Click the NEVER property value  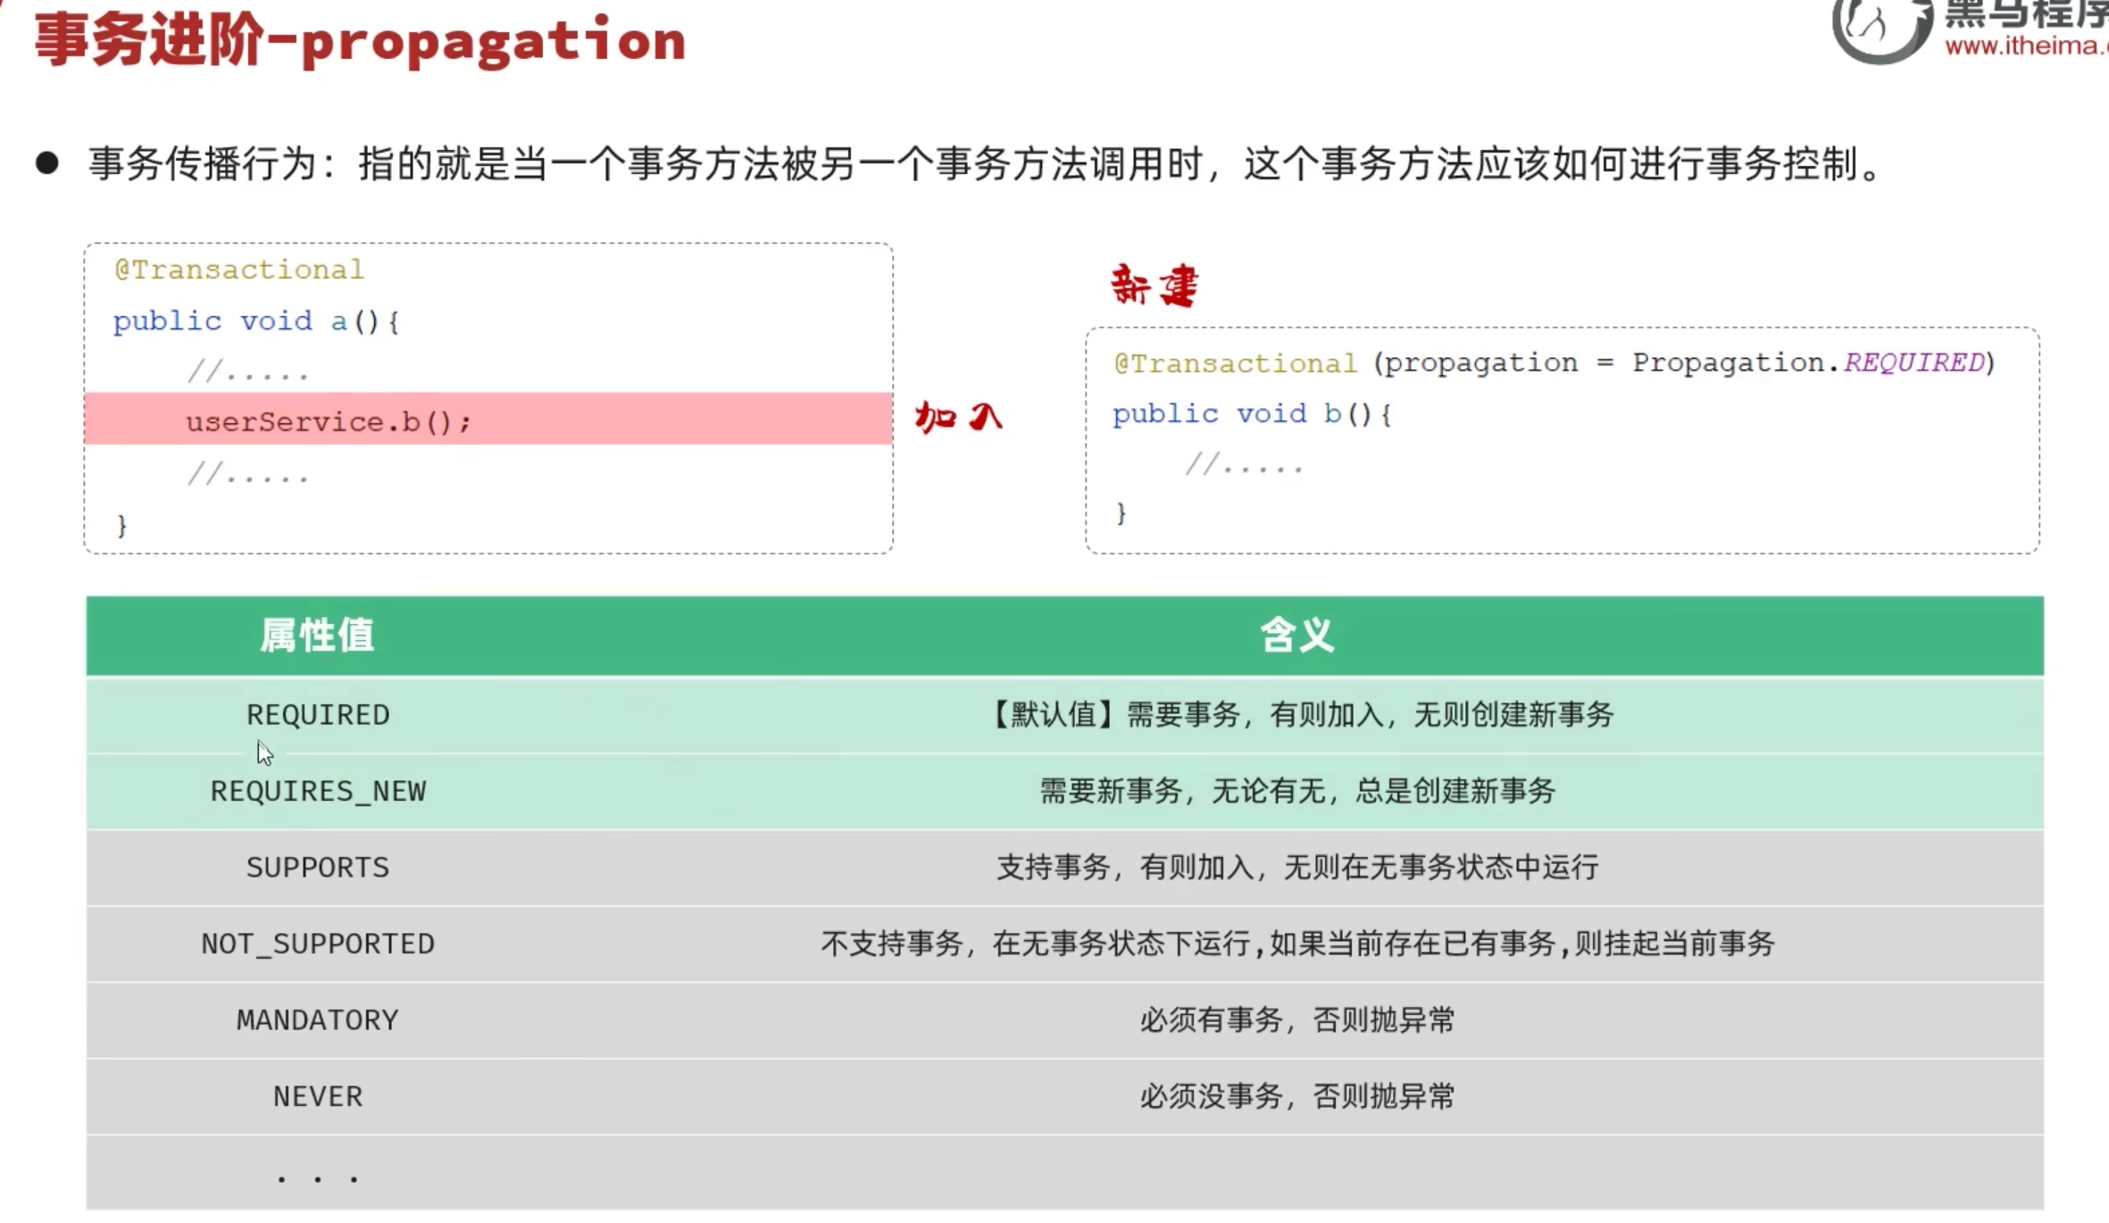[318, 1096]
